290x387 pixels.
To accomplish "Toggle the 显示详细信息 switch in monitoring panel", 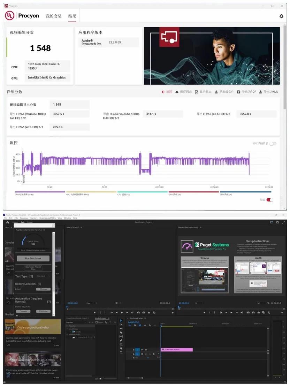I will point(272,144).
